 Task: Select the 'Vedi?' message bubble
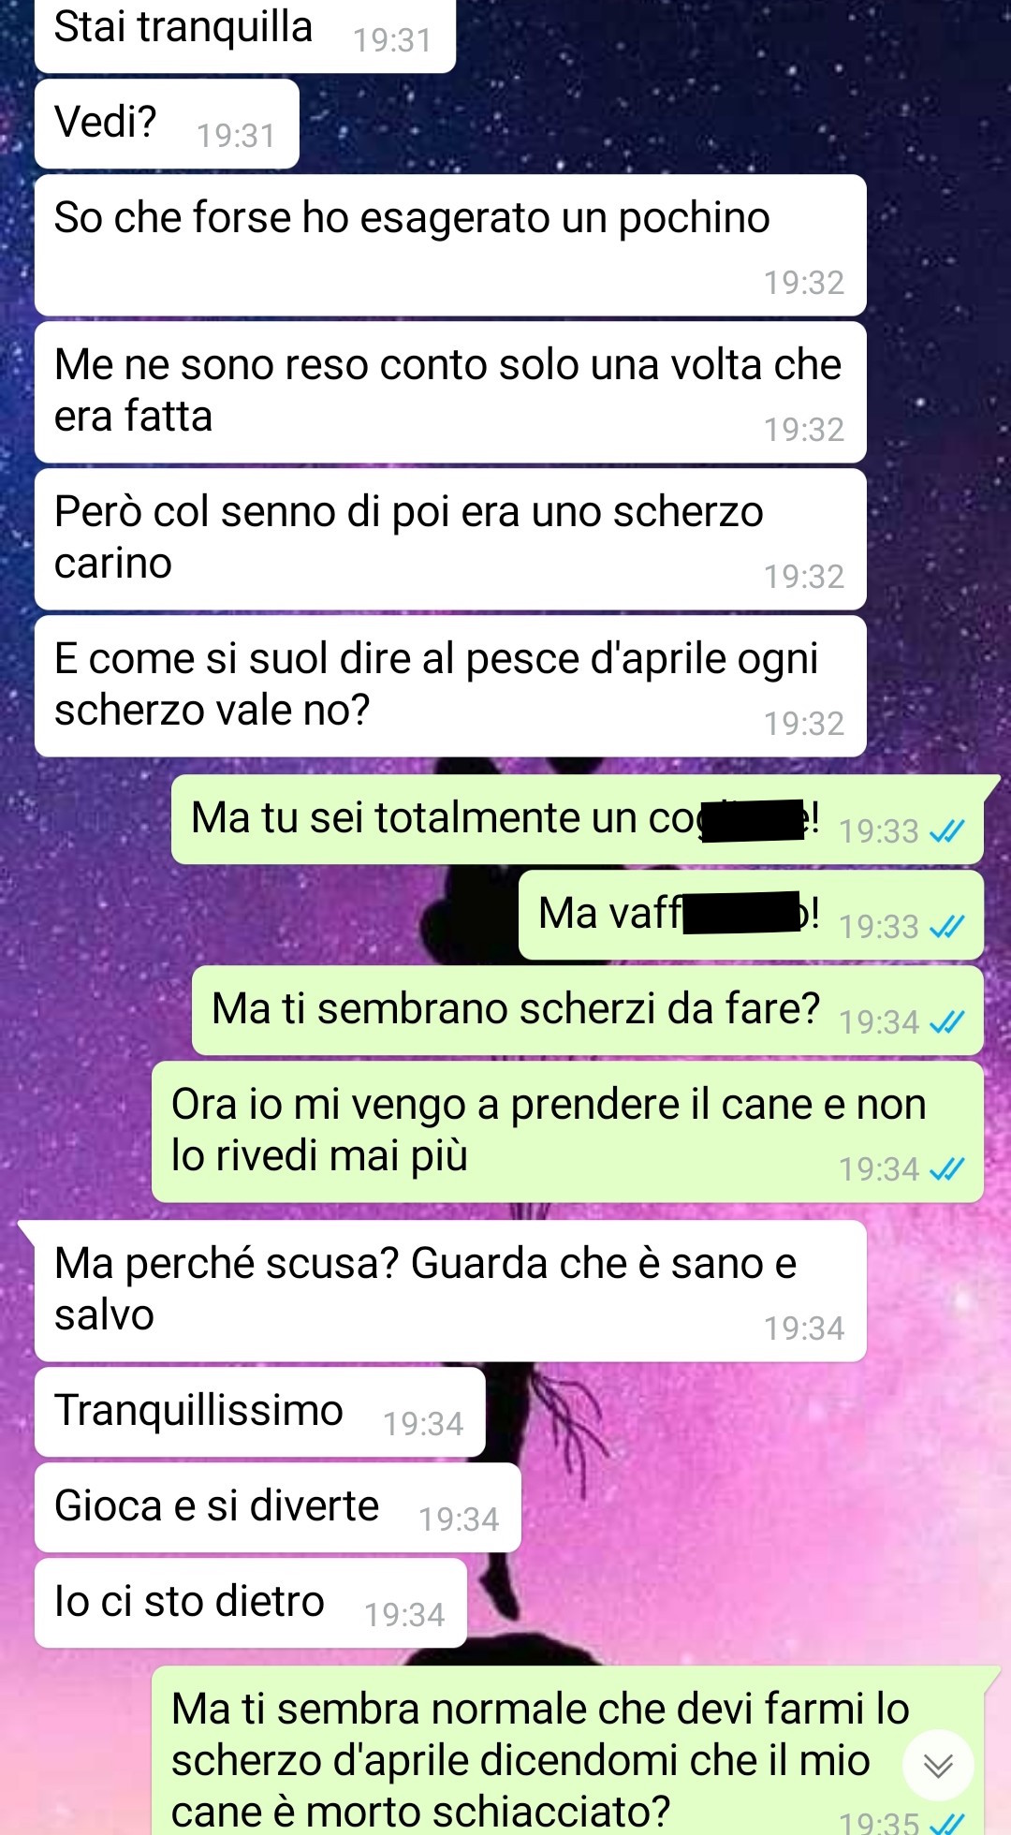[167, 124]
